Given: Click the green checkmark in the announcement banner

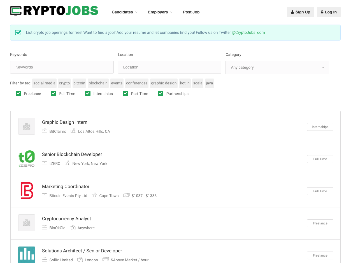Looking at the screenshot, I should tap(18, 32).
